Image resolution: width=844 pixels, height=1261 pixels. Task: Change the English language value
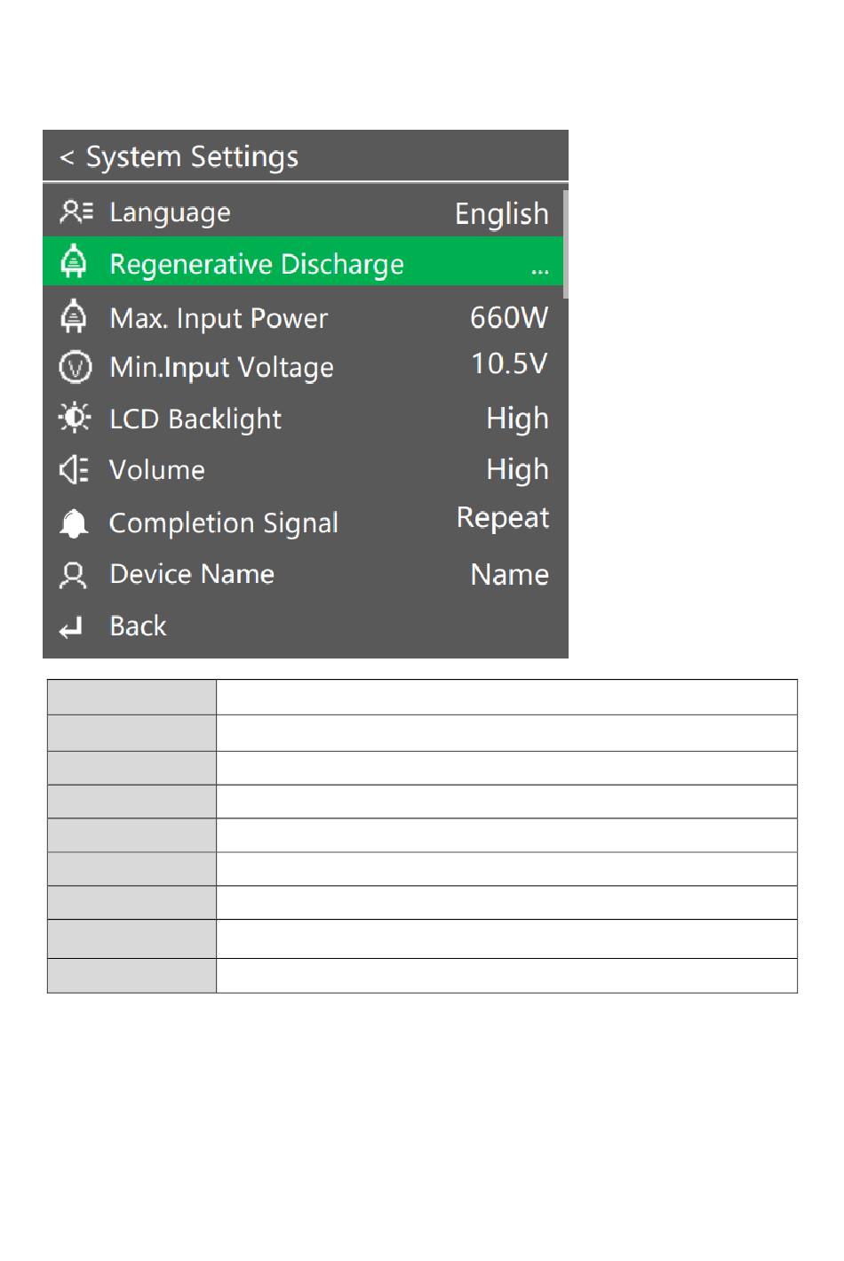click(x=502, y=214)
